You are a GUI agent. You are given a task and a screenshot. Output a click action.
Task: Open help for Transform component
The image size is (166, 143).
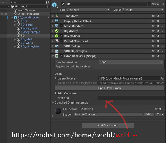pos(153,16)
